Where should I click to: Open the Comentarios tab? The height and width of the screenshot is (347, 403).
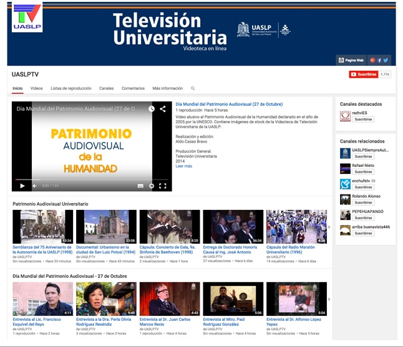click(x=133, y=88)
